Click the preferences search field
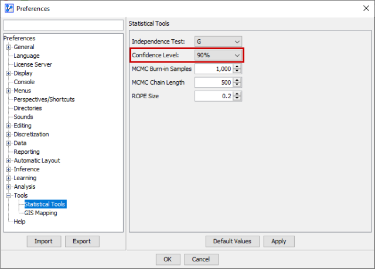This screenshot has height=269, width=375. 63,25
